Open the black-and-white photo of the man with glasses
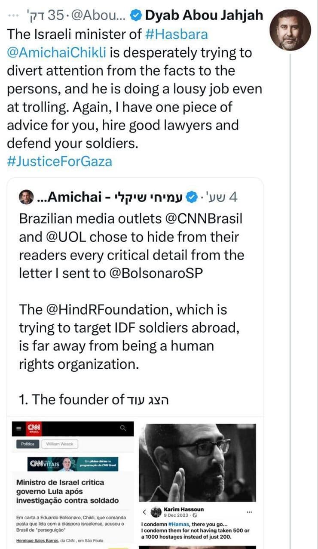Image resolution: width=318 pixels, height=549 pixels. point(197,463)
